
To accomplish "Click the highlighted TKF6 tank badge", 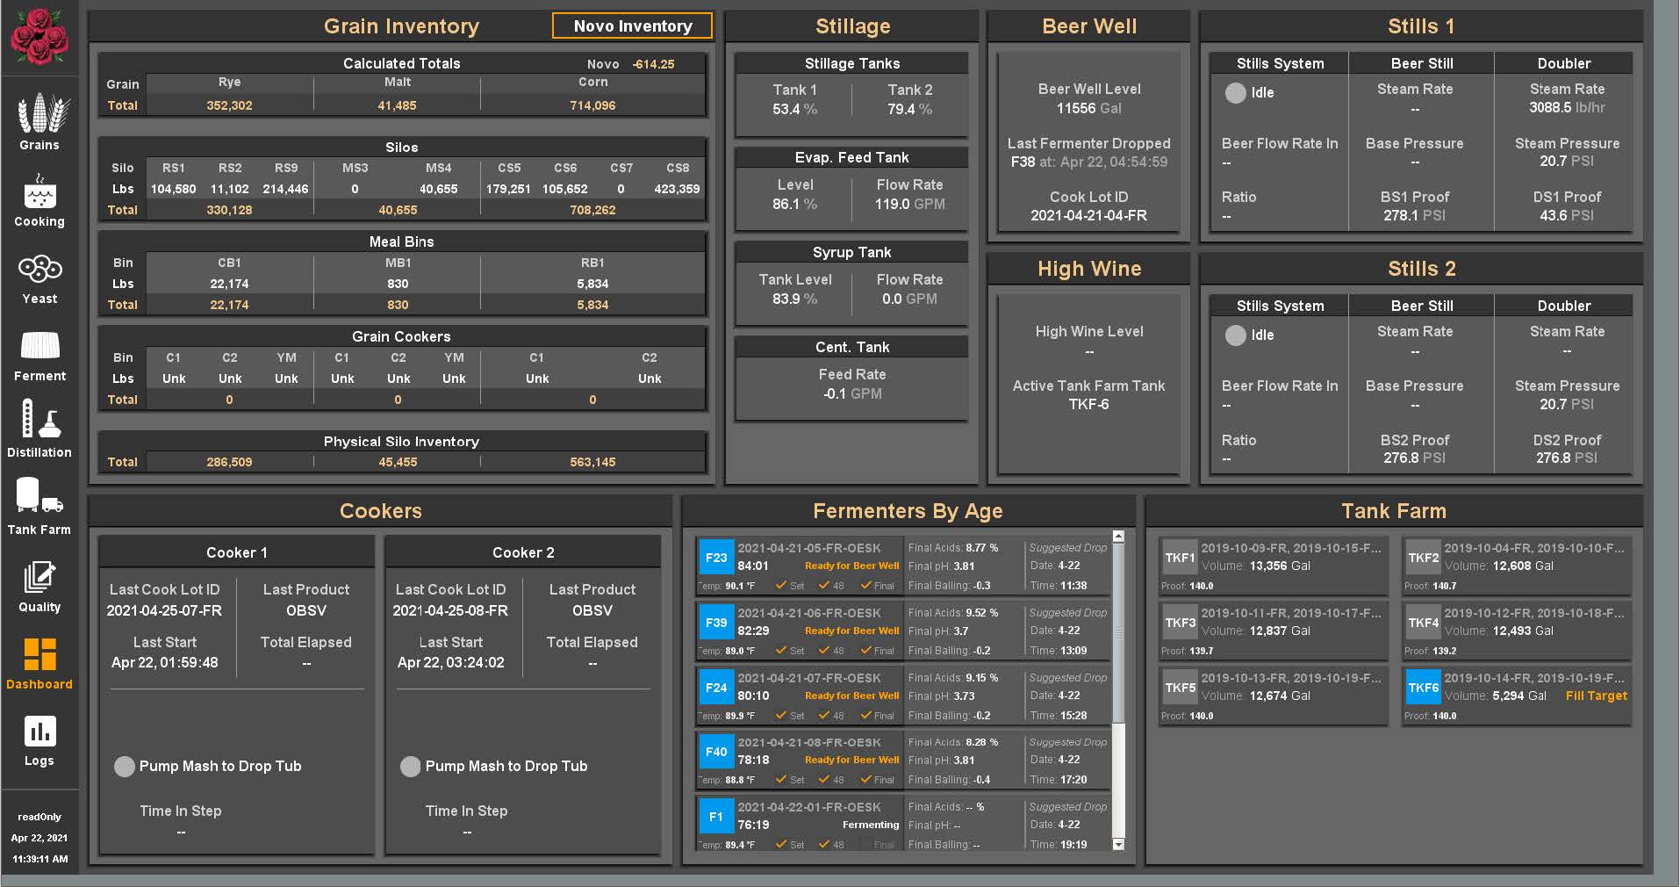I will [x=1423, y=688].
